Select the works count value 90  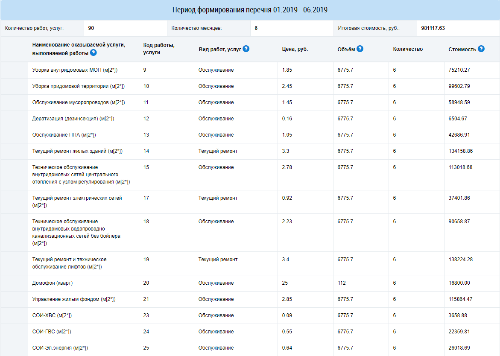click(91, 28)
